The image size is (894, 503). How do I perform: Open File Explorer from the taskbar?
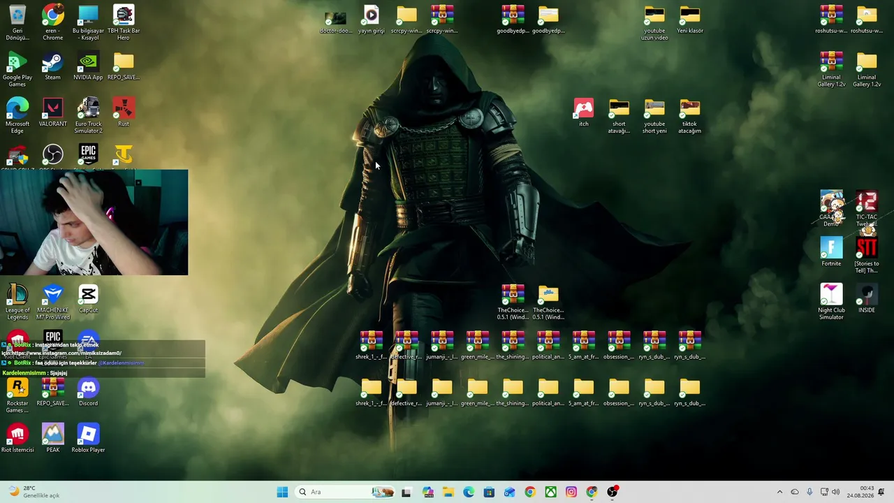(x=448, y=492)
